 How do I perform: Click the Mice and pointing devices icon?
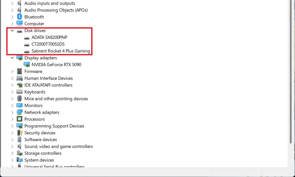pos(19,98)
